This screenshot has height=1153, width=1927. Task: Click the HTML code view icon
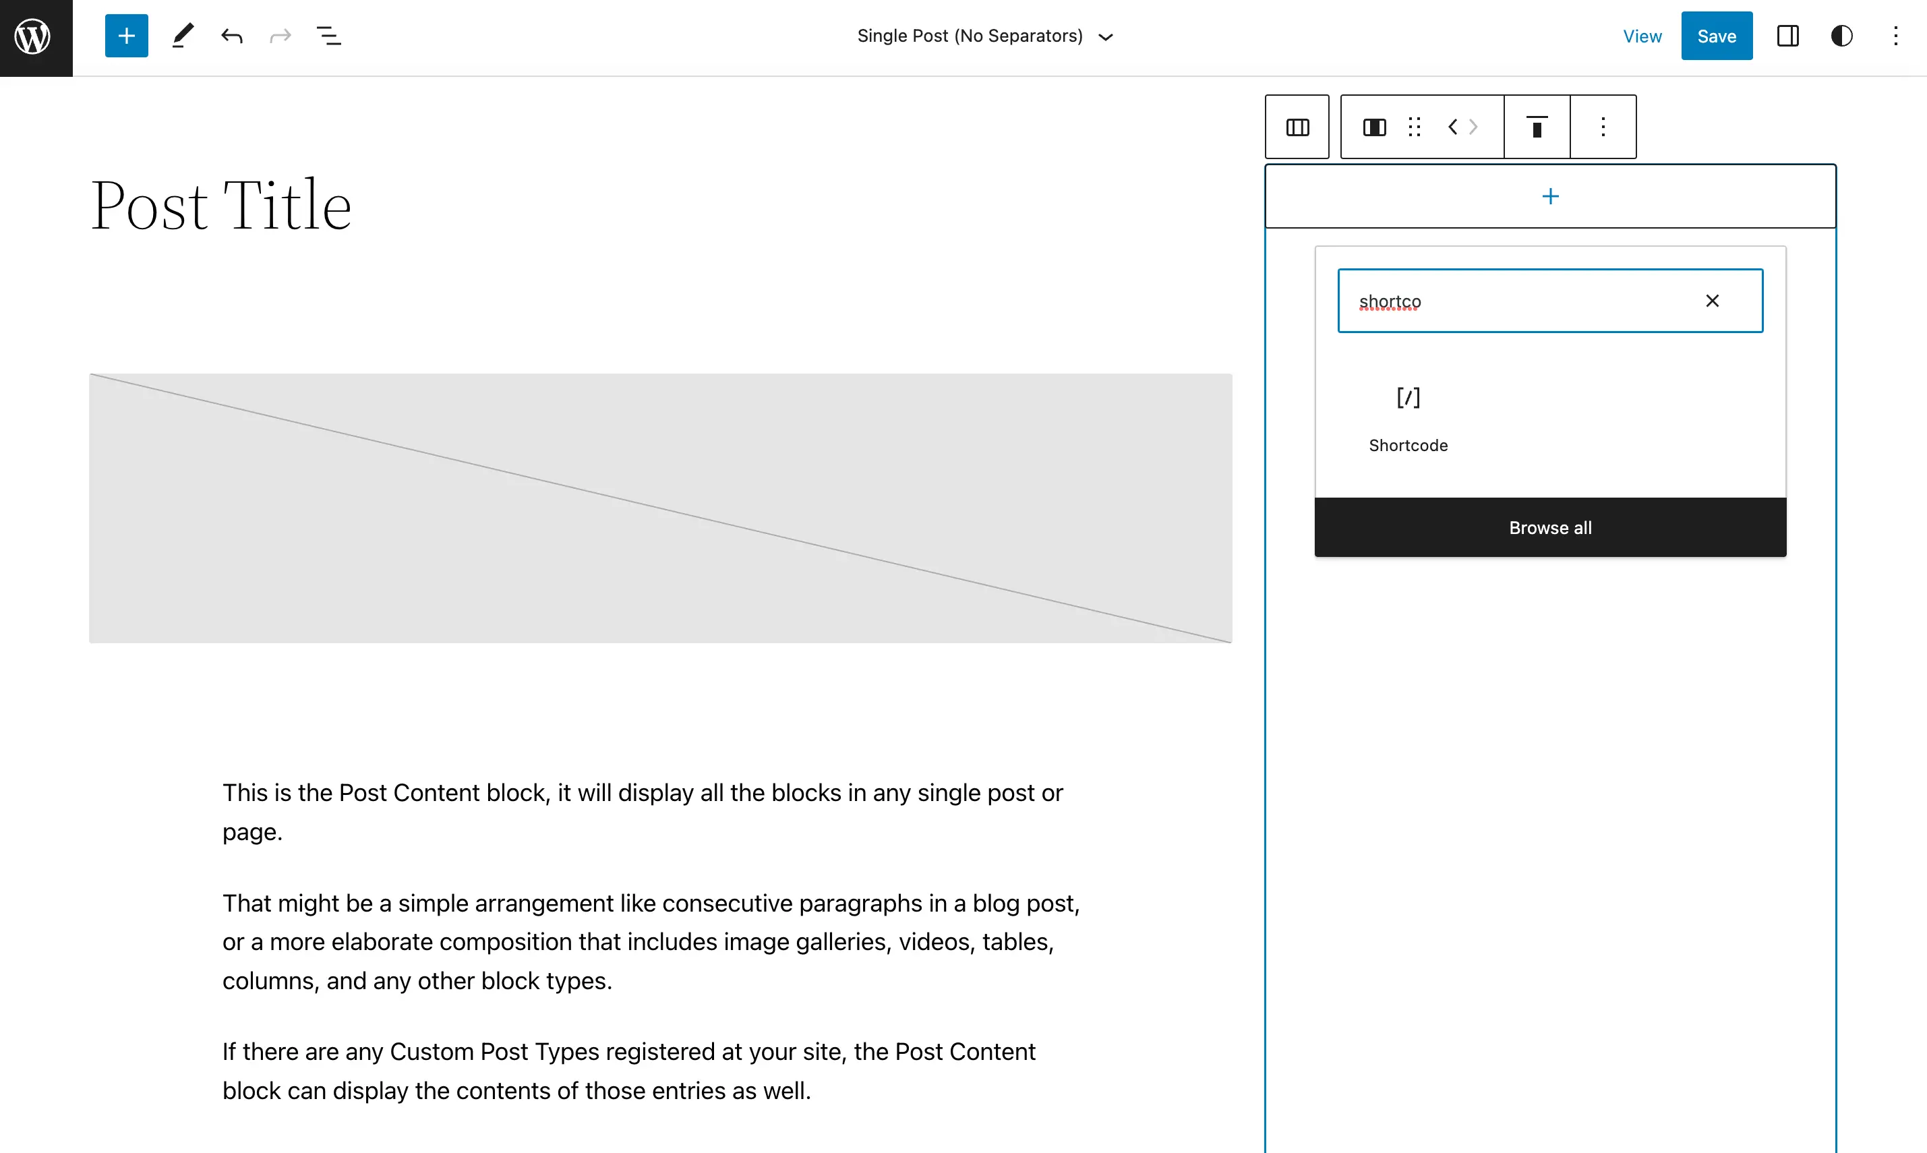pos(1462,126)
